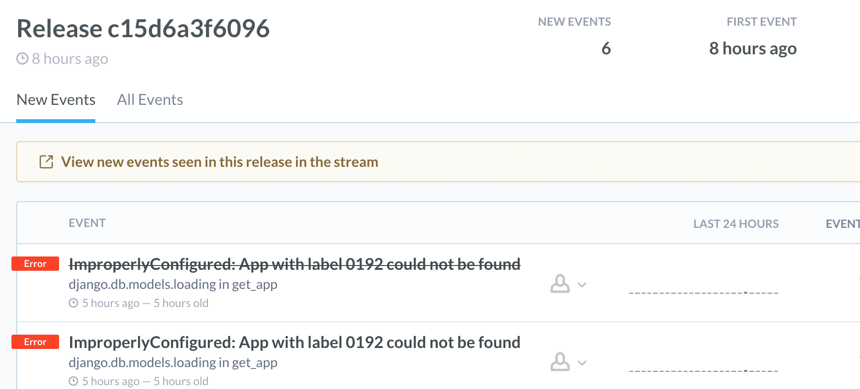Click the LAST 24 HOURS column header
The height and width of the screenshot is (389, 860).
[x=736, y=224]
